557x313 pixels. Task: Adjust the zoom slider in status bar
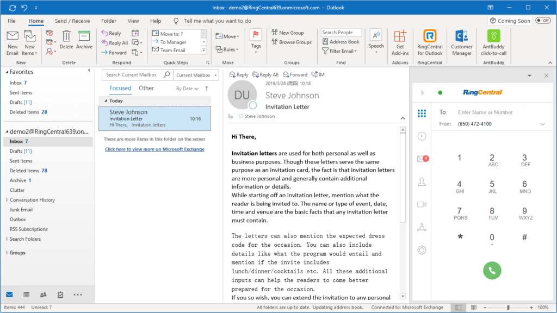coord(508,308)
